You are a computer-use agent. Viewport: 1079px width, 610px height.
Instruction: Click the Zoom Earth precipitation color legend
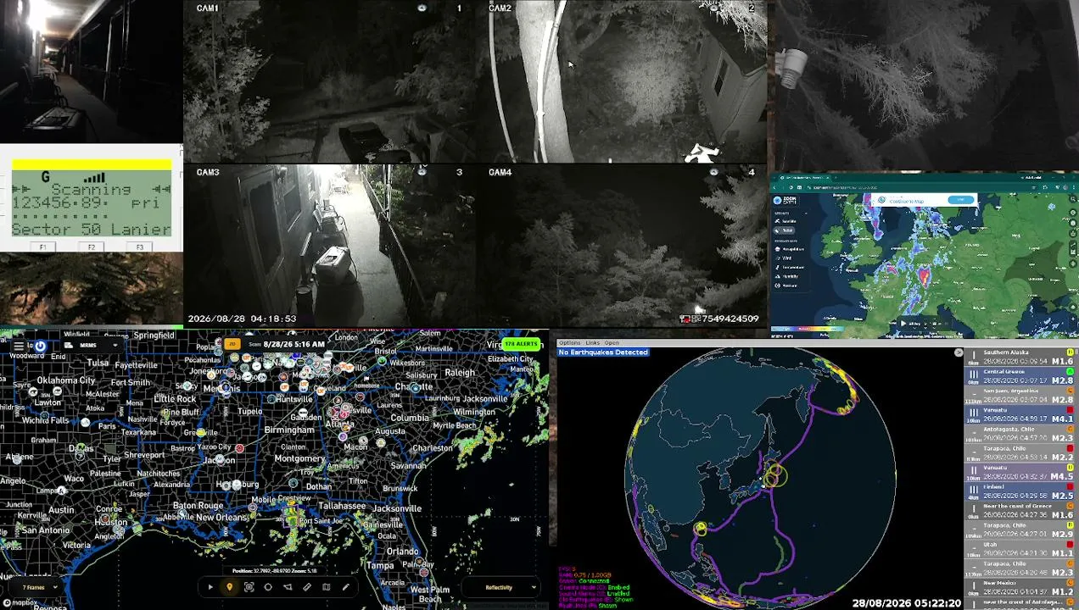pos(808,329)
